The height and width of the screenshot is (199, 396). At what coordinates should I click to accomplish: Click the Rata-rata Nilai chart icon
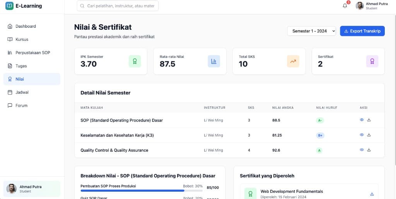[x=214, y=61]
